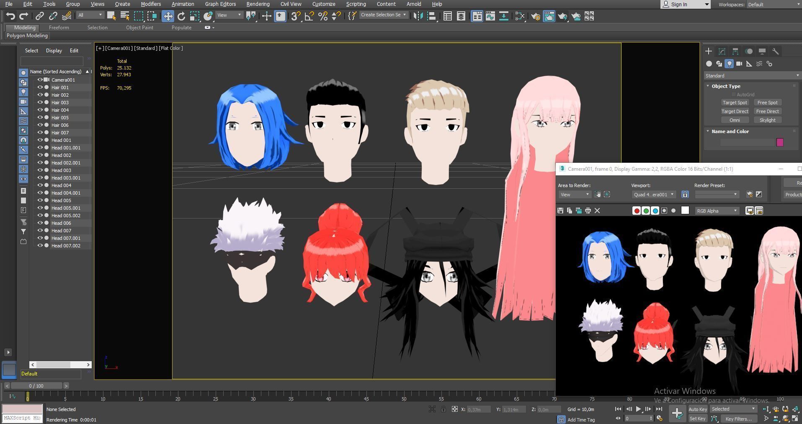Click the Bind to Space Warp icon
Image resolution: width=802 pixels, height=424 pixels.
67,16
